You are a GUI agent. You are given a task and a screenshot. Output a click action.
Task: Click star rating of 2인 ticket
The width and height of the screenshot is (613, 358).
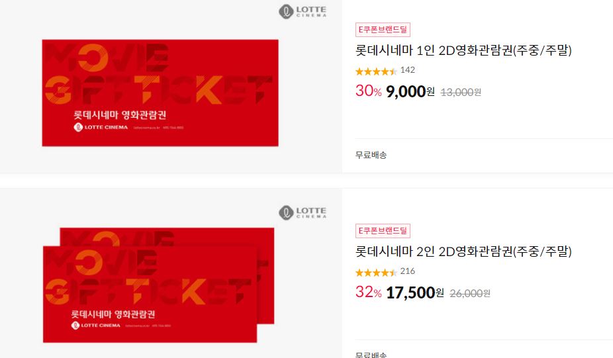click(x=376, y=273)
